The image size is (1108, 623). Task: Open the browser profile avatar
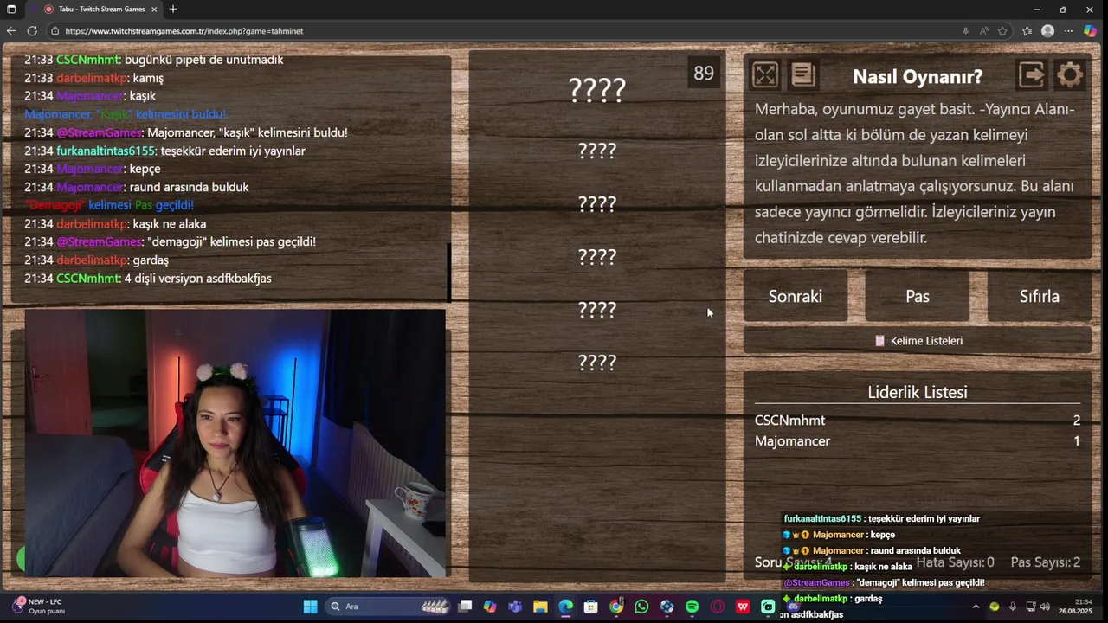(1047, 31)
